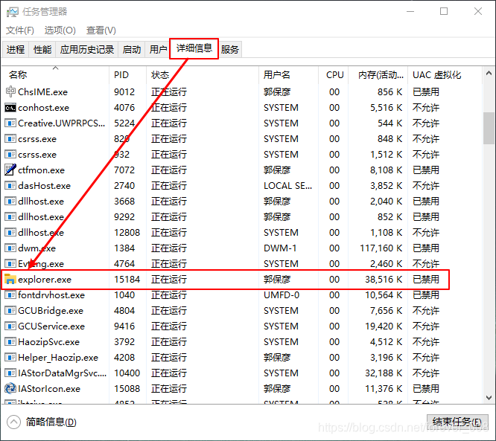Select the fontdrvhost.exe process name

tap(51, 295)
